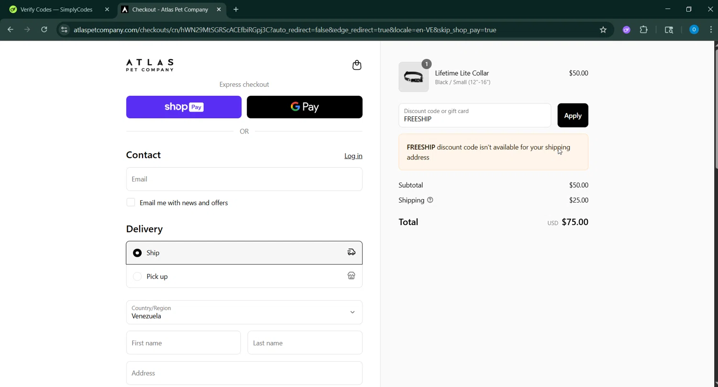718x387 pixels.
Task: Click the store icon in Pick up row
Action: pos(351,276)
